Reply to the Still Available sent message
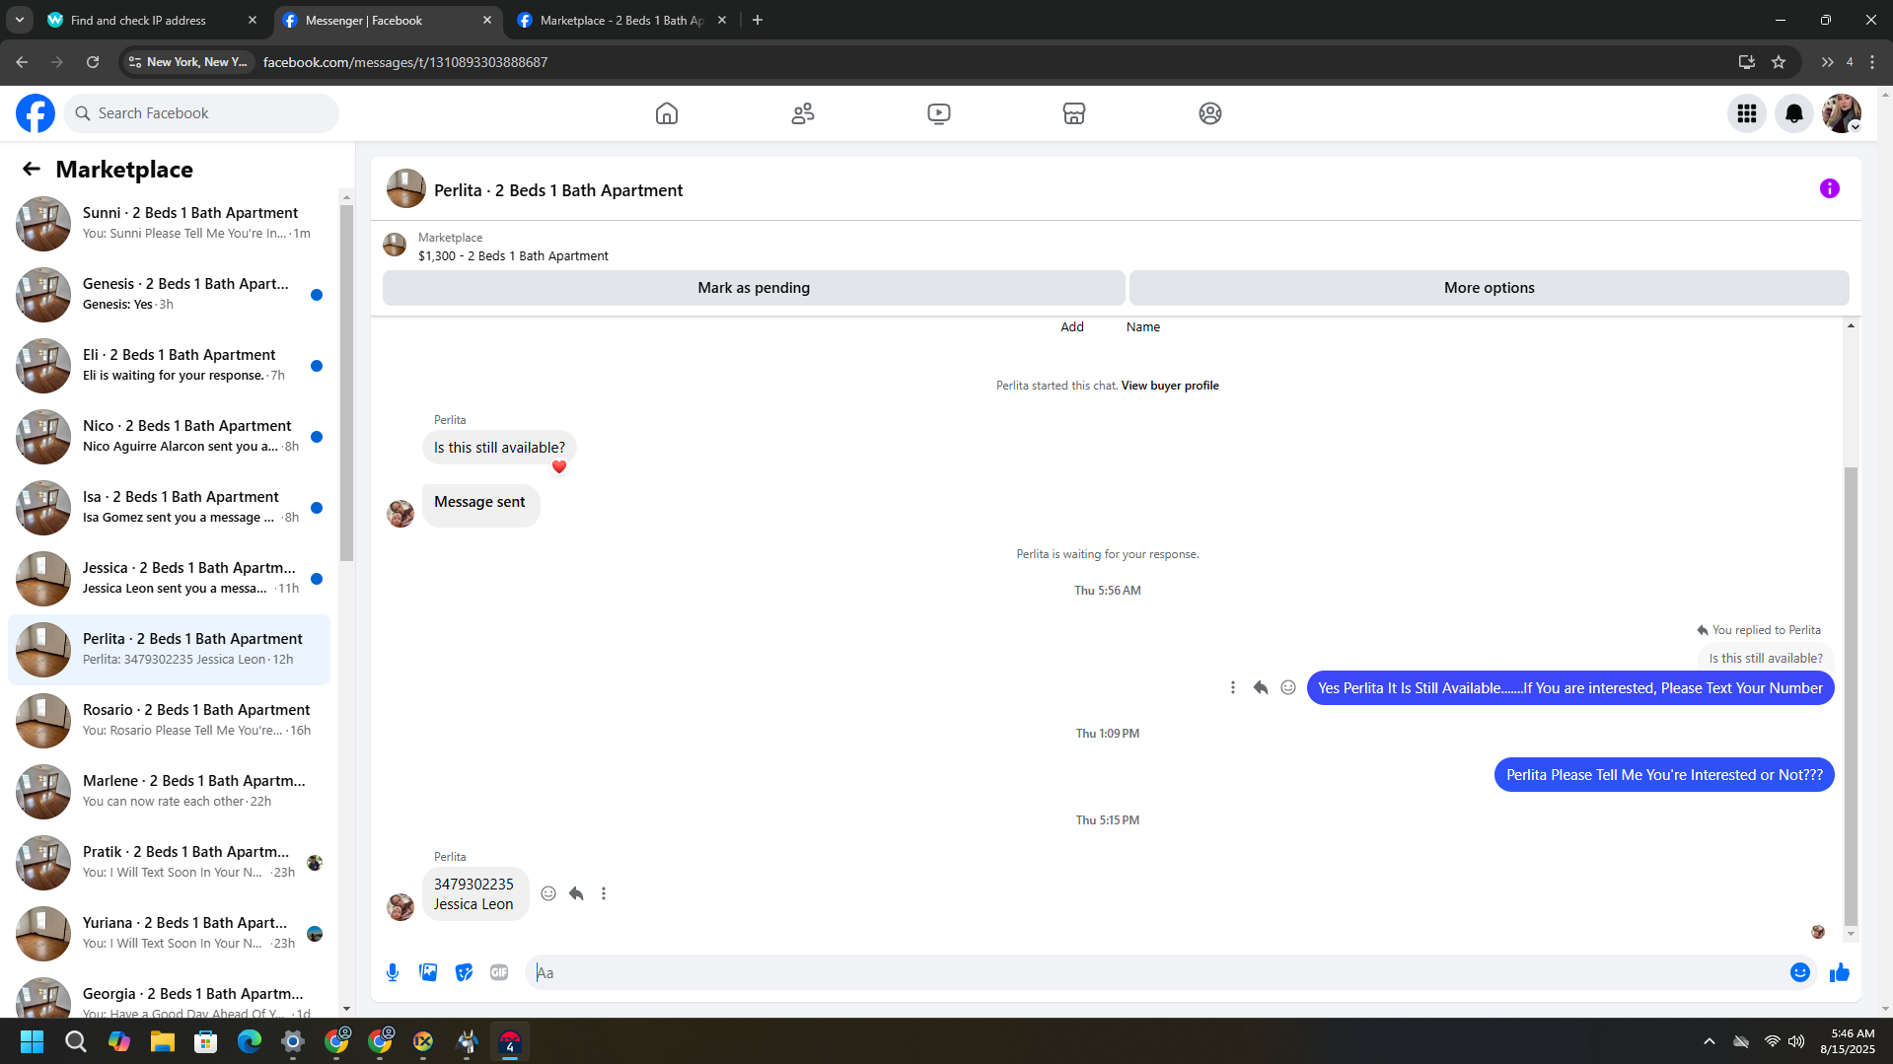Image resolution: width=1893 pixels, height=1064 pixels. pyautogui.click(x=1261, y=687)
